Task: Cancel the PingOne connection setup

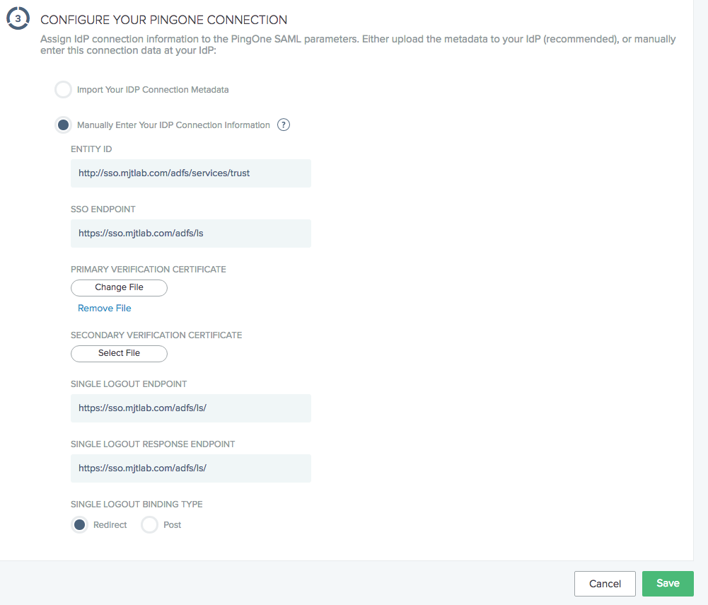Action: coord(605,583)
